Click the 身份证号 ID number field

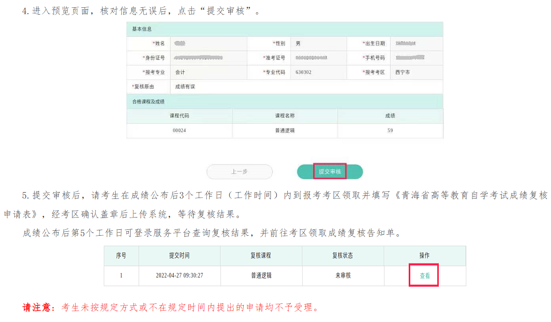(x=208, y=58)
